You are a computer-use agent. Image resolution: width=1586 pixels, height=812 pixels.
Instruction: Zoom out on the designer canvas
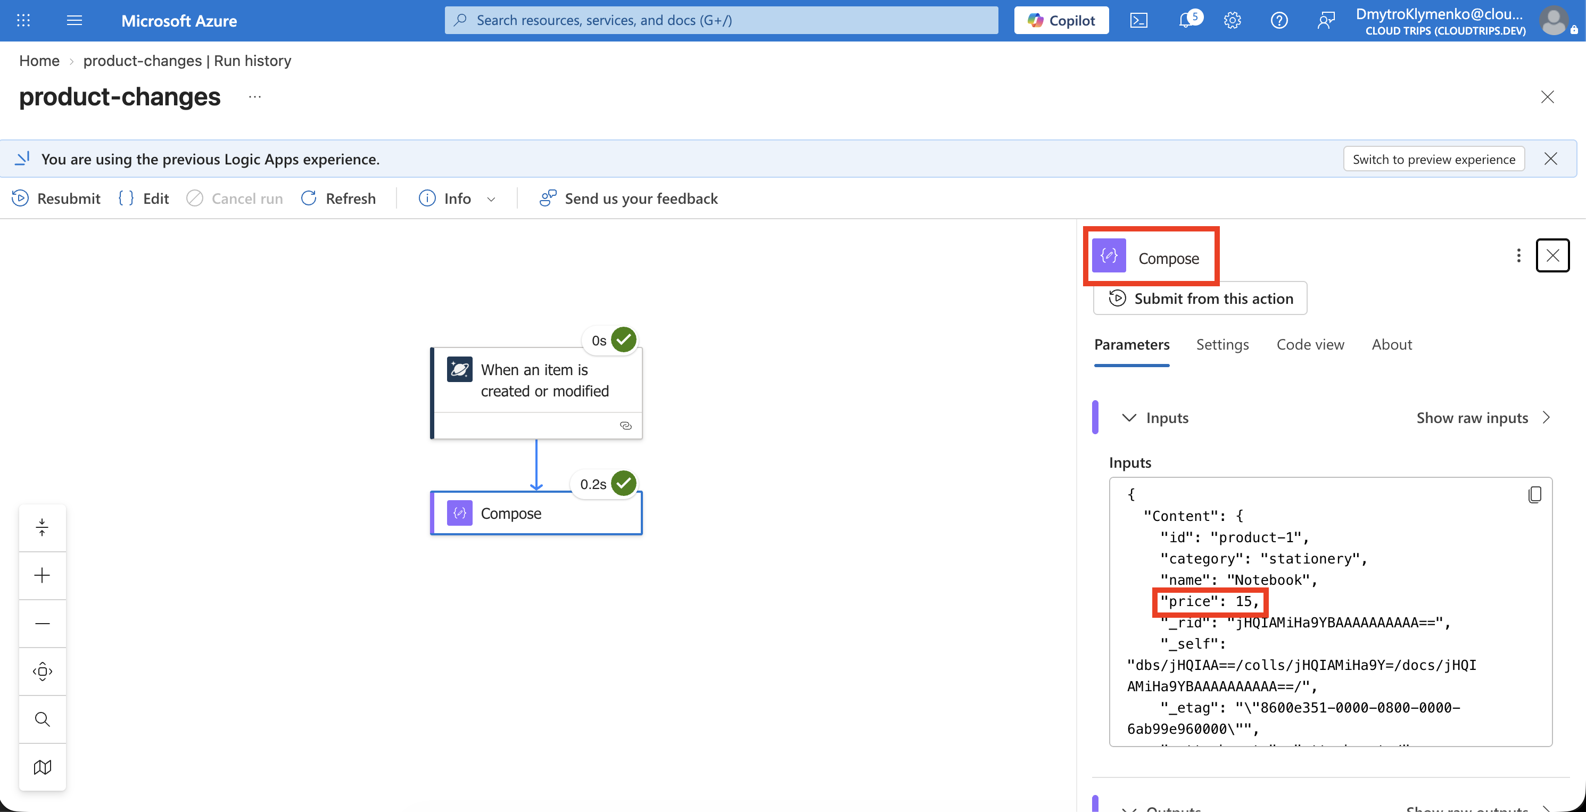click(x=42, y=623)
